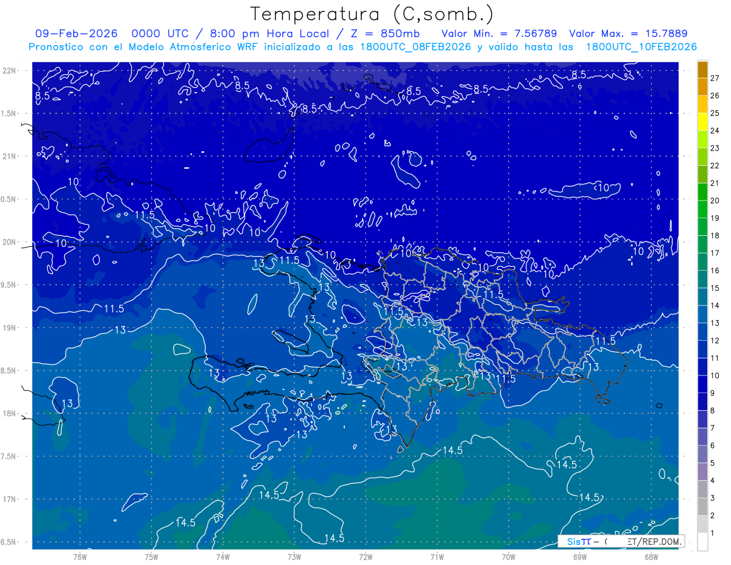The height and width of the screenshot is (565, 731).
Task: Click the "68W" longitude axis label
Action: click(x=651, y=557)
